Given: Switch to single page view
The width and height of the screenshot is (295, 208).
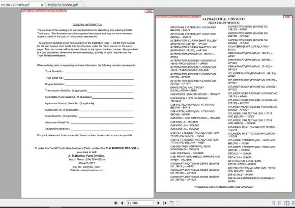Looking at the screenshot, I should click(x=273, y=203).
